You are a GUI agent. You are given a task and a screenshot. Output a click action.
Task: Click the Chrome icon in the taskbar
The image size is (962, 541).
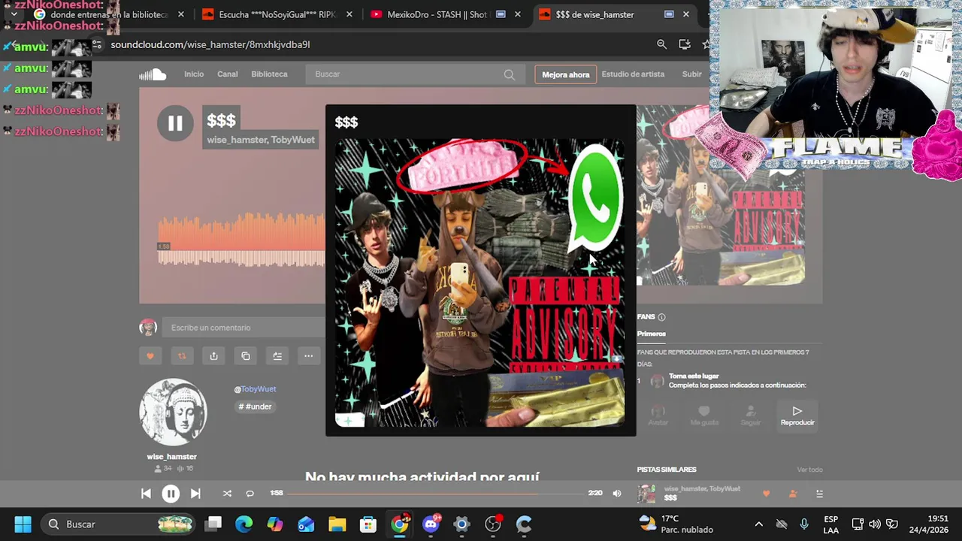400,524
